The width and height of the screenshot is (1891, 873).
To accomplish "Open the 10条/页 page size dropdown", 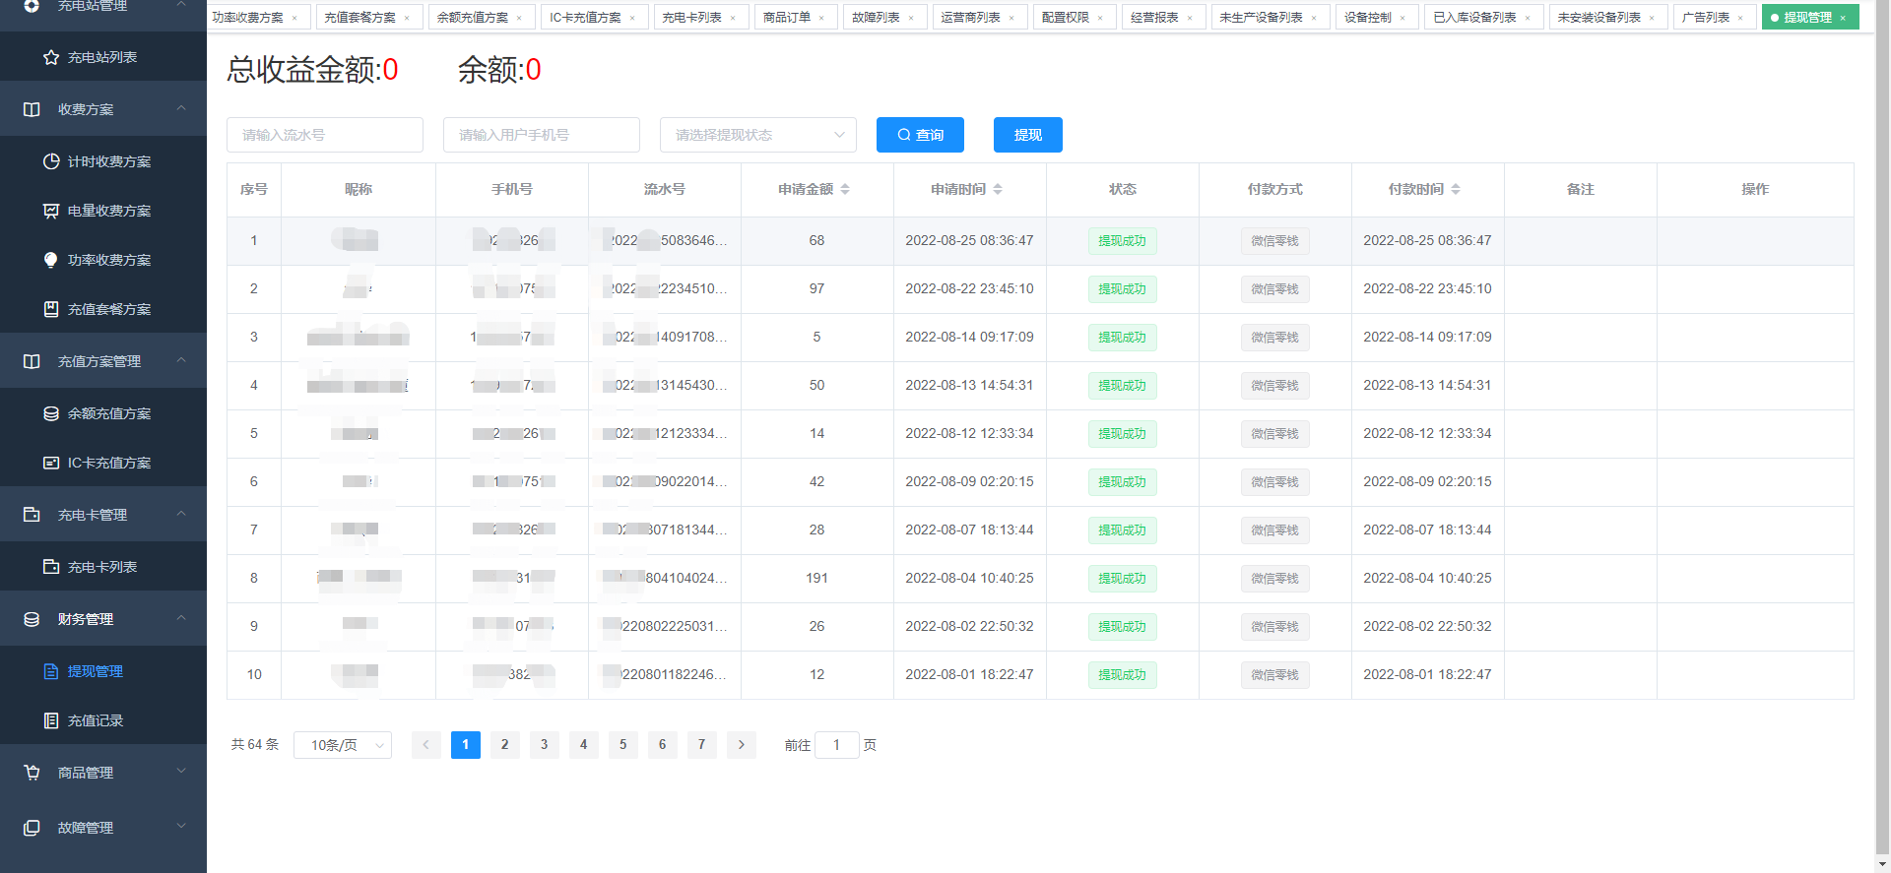I will point(343,745).
